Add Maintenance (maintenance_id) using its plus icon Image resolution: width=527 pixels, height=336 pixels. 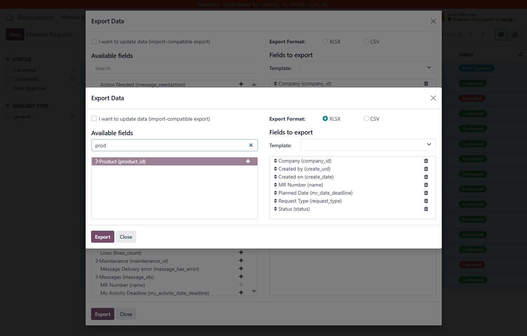pos(241,261)
